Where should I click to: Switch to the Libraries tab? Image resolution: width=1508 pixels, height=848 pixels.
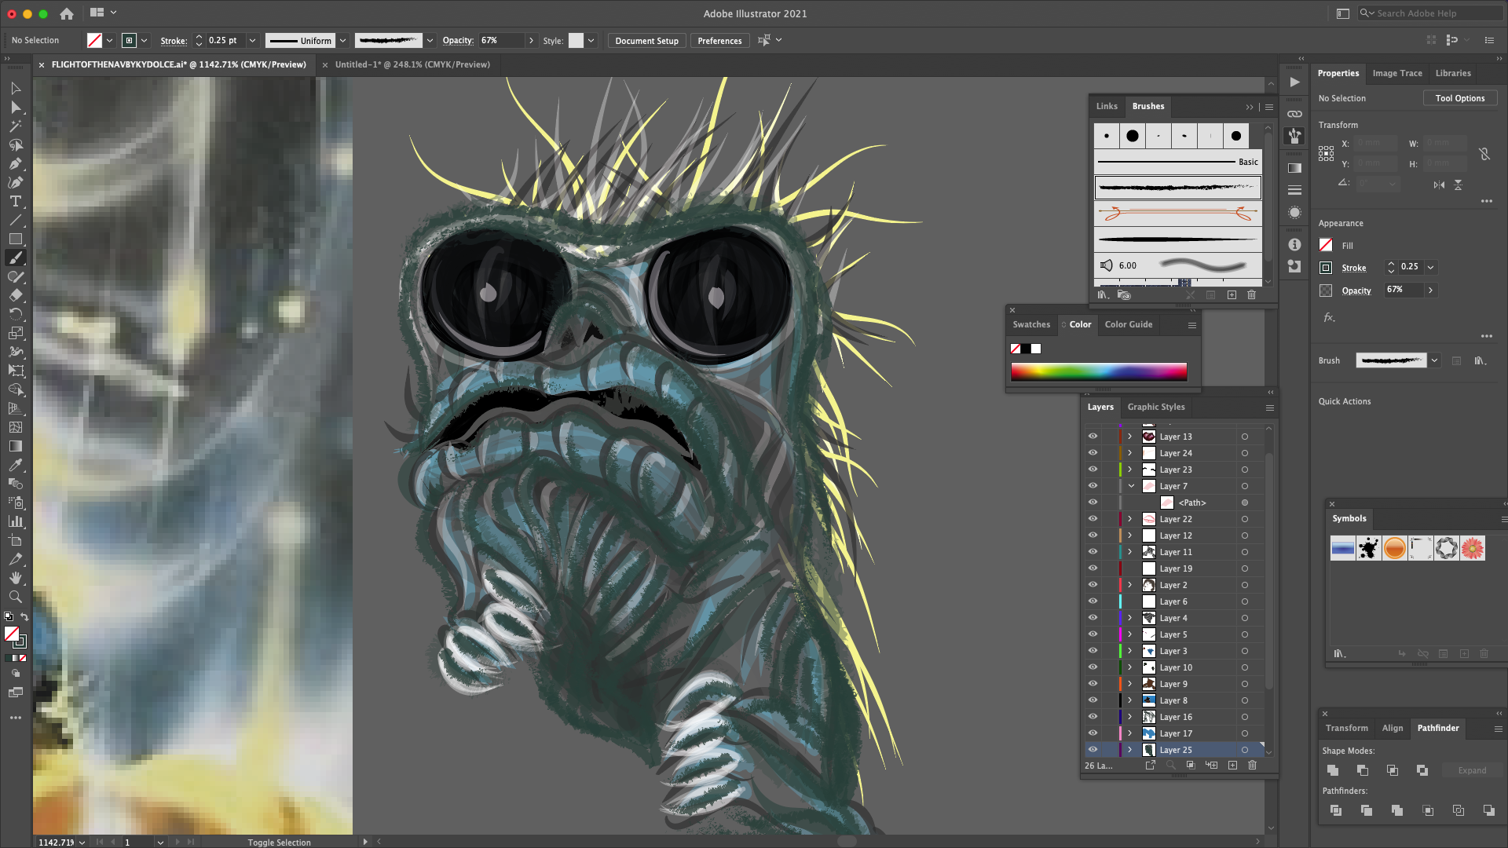pos(1453,73)
